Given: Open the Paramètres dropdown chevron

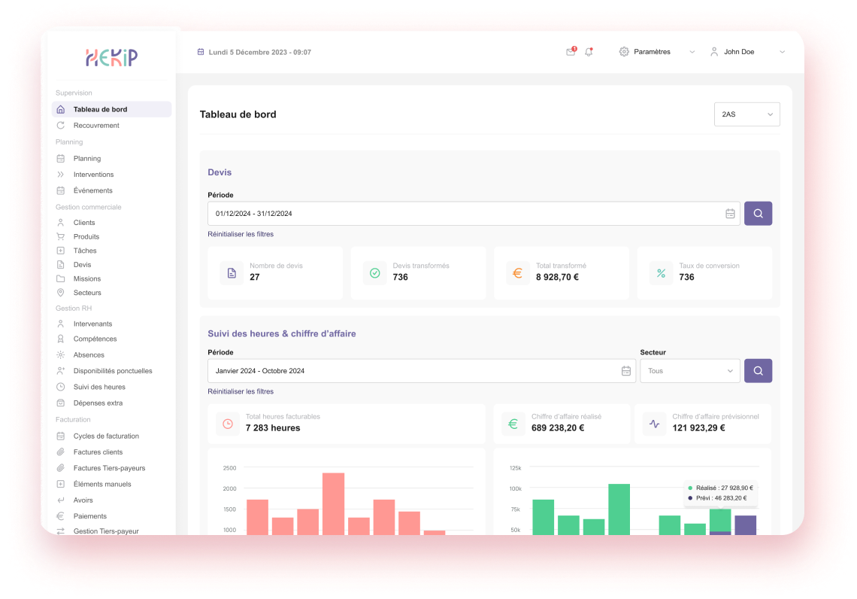Looking at the screenshot, I should (692, 52).
